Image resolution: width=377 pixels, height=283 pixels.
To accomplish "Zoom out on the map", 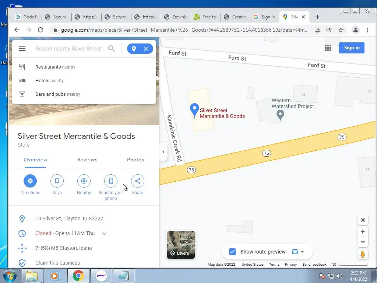I will tap(363, 242).
